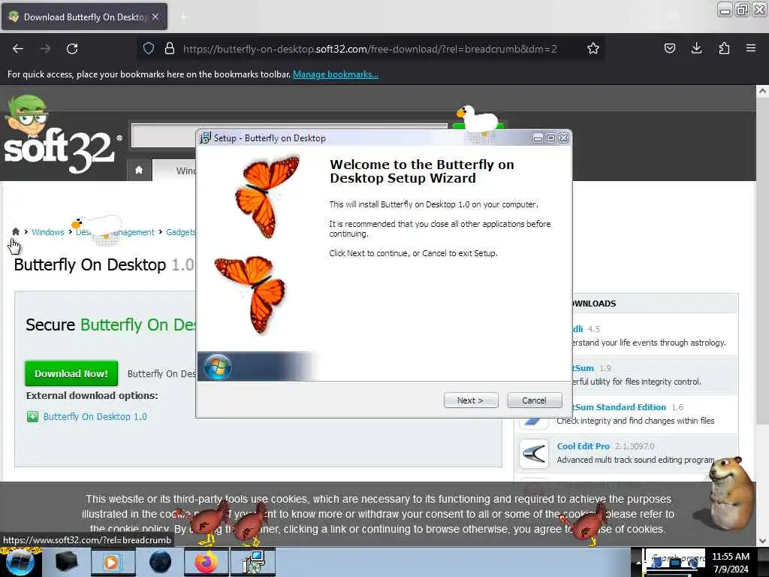Viewport: 769px width, 577px height.
Task: Go back to the previous page in Firefox
Action: tap(18, 49)
